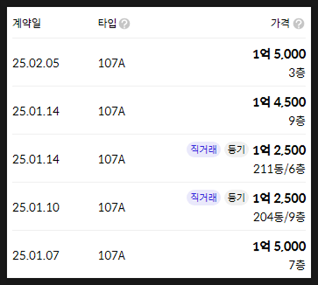Select the 25.01.07 contract date

click(x=36, y=255)
